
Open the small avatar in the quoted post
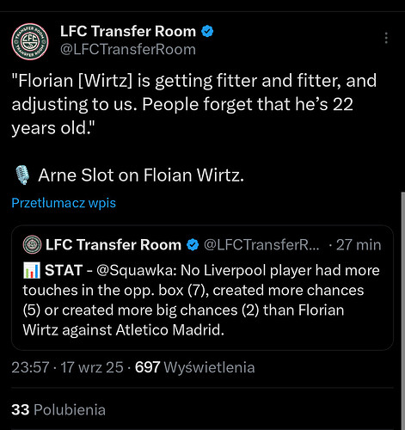coord(32,244)
